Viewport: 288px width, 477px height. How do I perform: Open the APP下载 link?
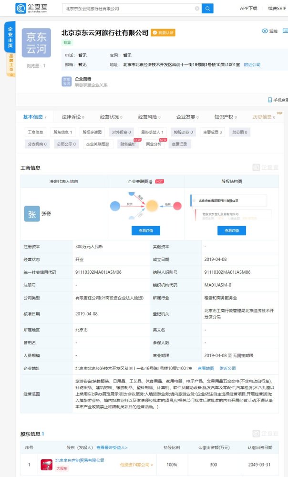[x=248, y=8]
